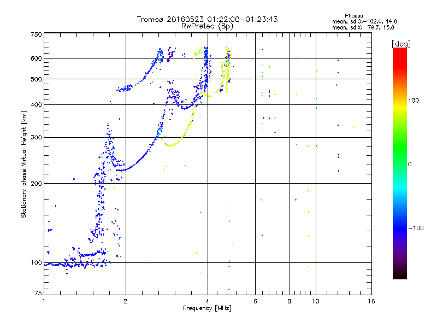Click the 'mean, sd,X: 79.7, 15.8' statistic line

click(x=363, y=27)
